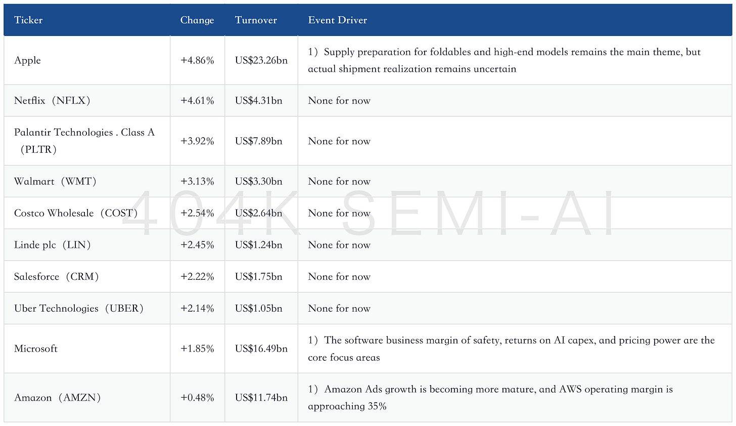Click Microsoft's US$16.49bn turnover value
The image size is (736, 426).
click(261, 349)
